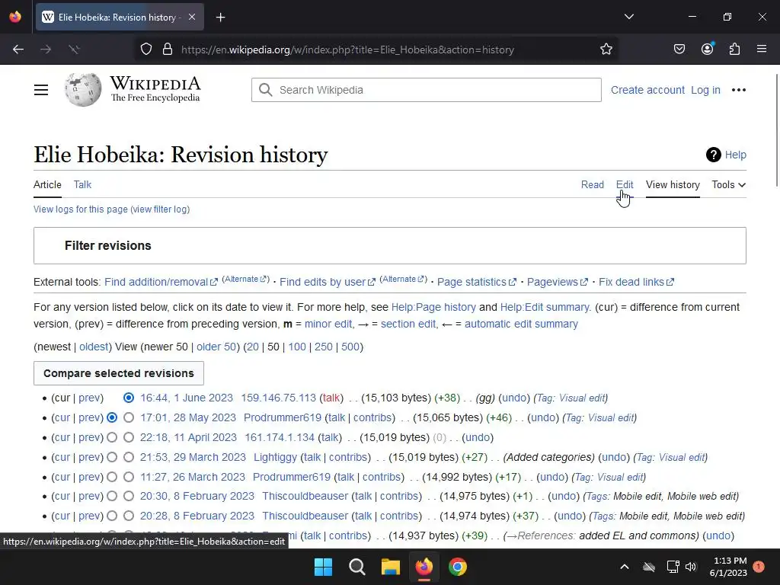Go to older 50 revisions

click(216, 347)
